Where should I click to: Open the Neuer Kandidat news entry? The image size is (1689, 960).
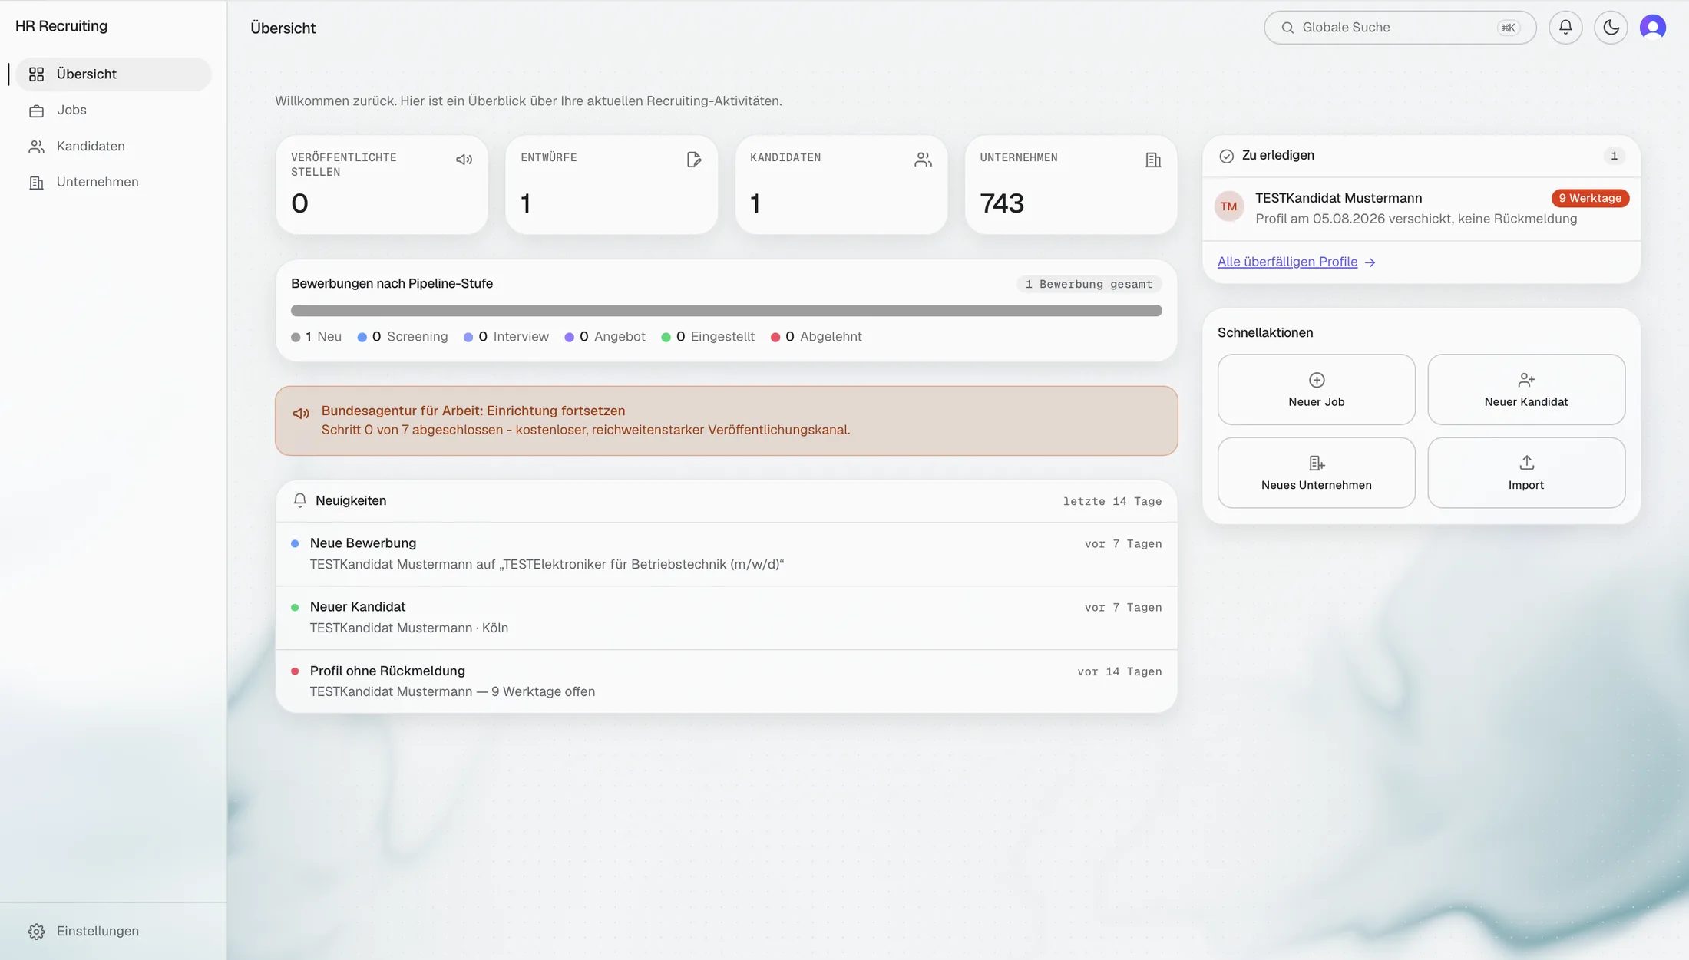pyautogui.click(x=726, y=618)
